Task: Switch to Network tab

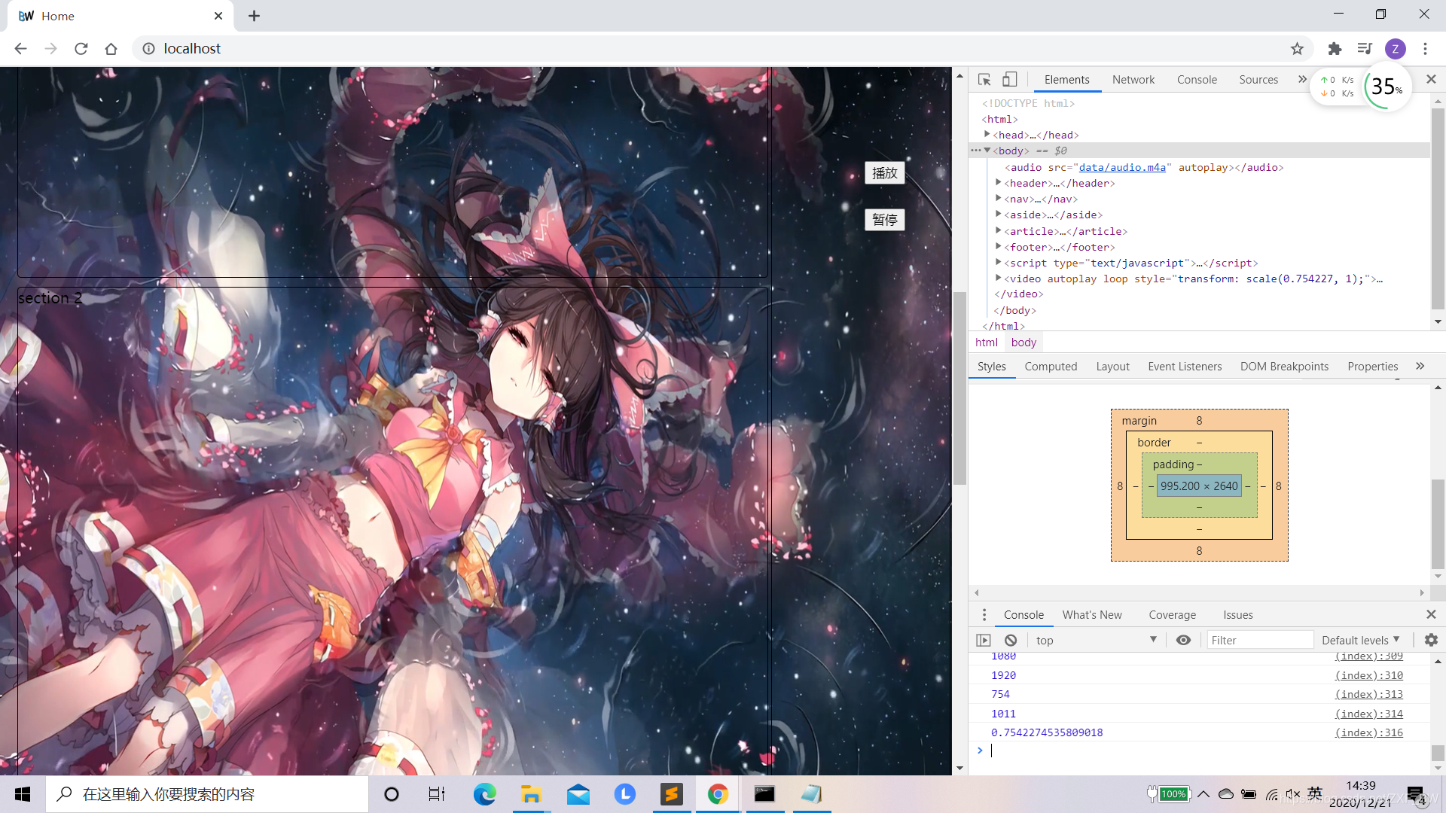Action: 1133,80
